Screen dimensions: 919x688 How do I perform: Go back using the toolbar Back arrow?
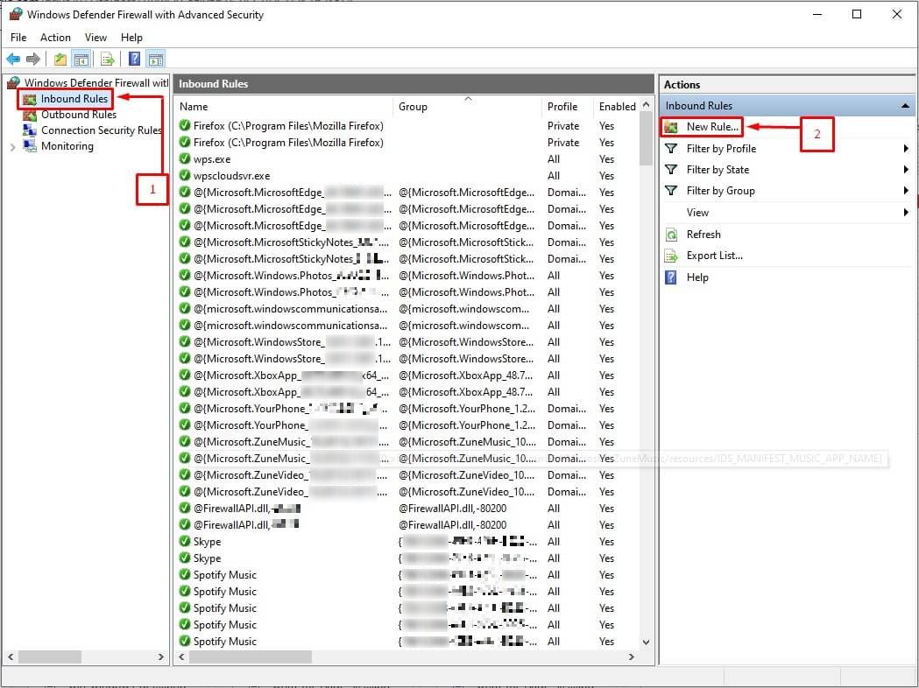pyautogui.click(x=13, y=59)
